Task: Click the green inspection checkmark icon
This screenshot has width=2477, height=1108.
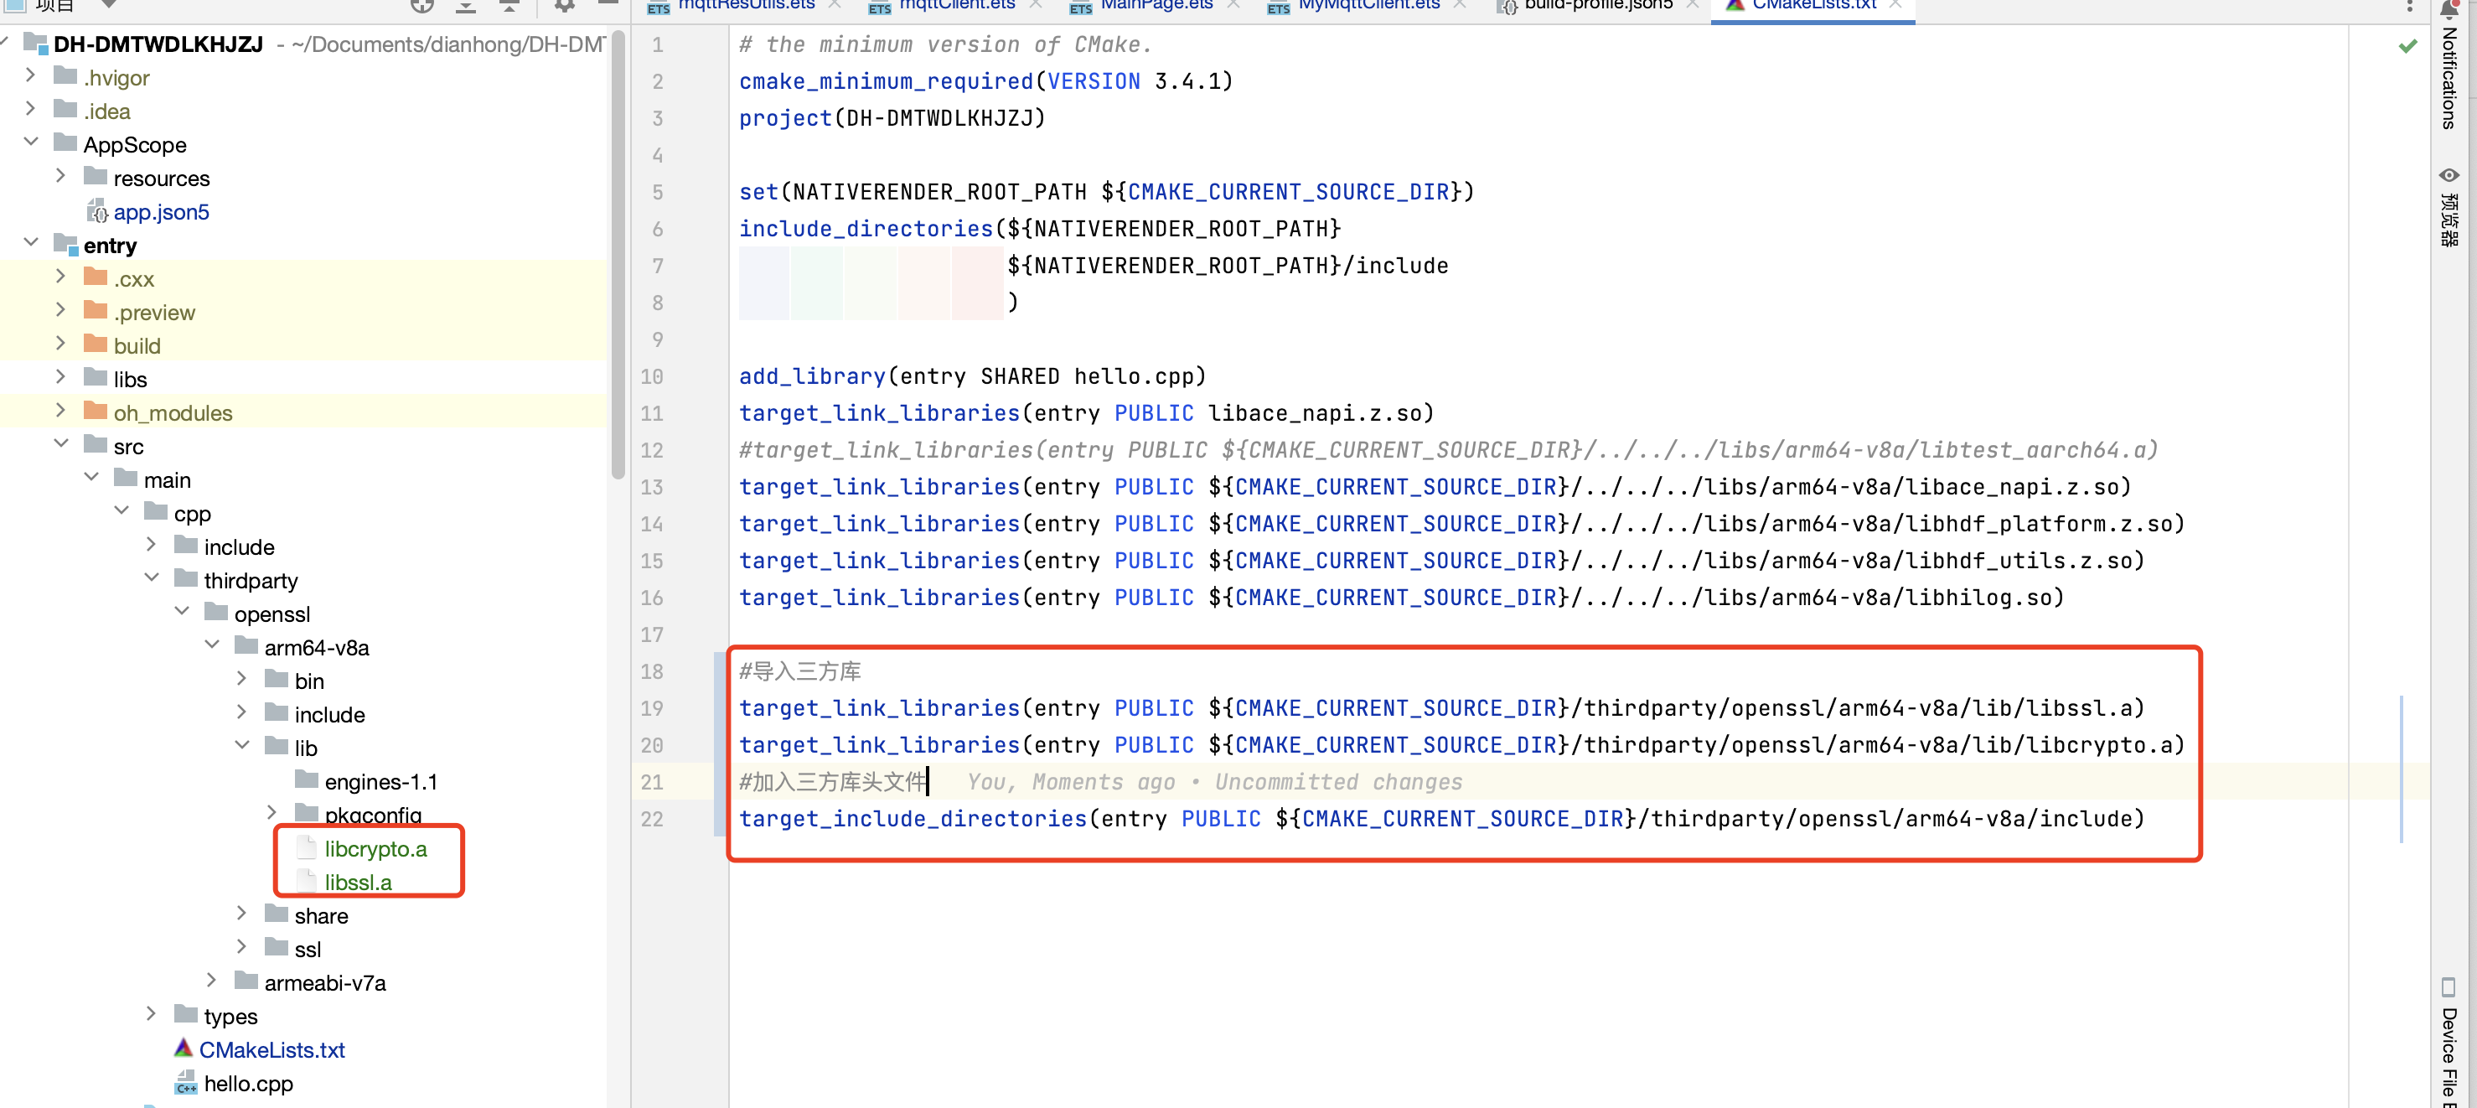Action: click(x=2407, y=46)
